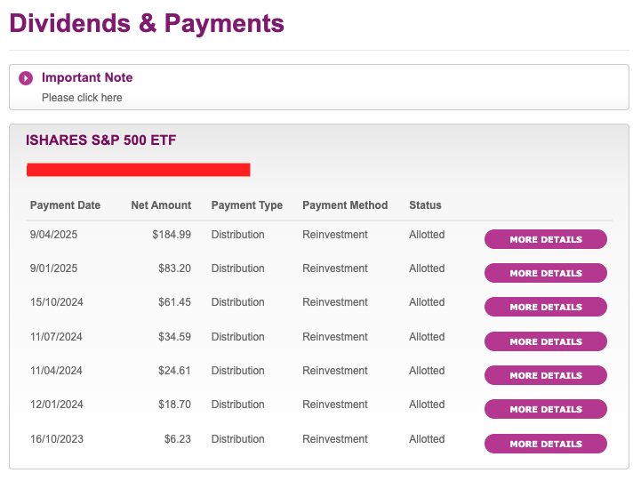
Task: Open More Details for the 9/04/2025 payment
Action: 545,239
